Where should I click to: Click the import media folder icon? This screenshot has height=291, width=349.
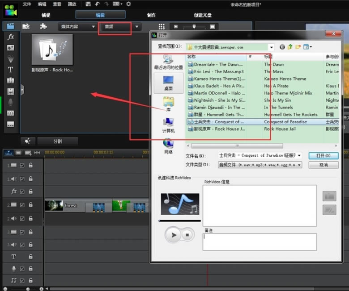(x=26, y=26)
